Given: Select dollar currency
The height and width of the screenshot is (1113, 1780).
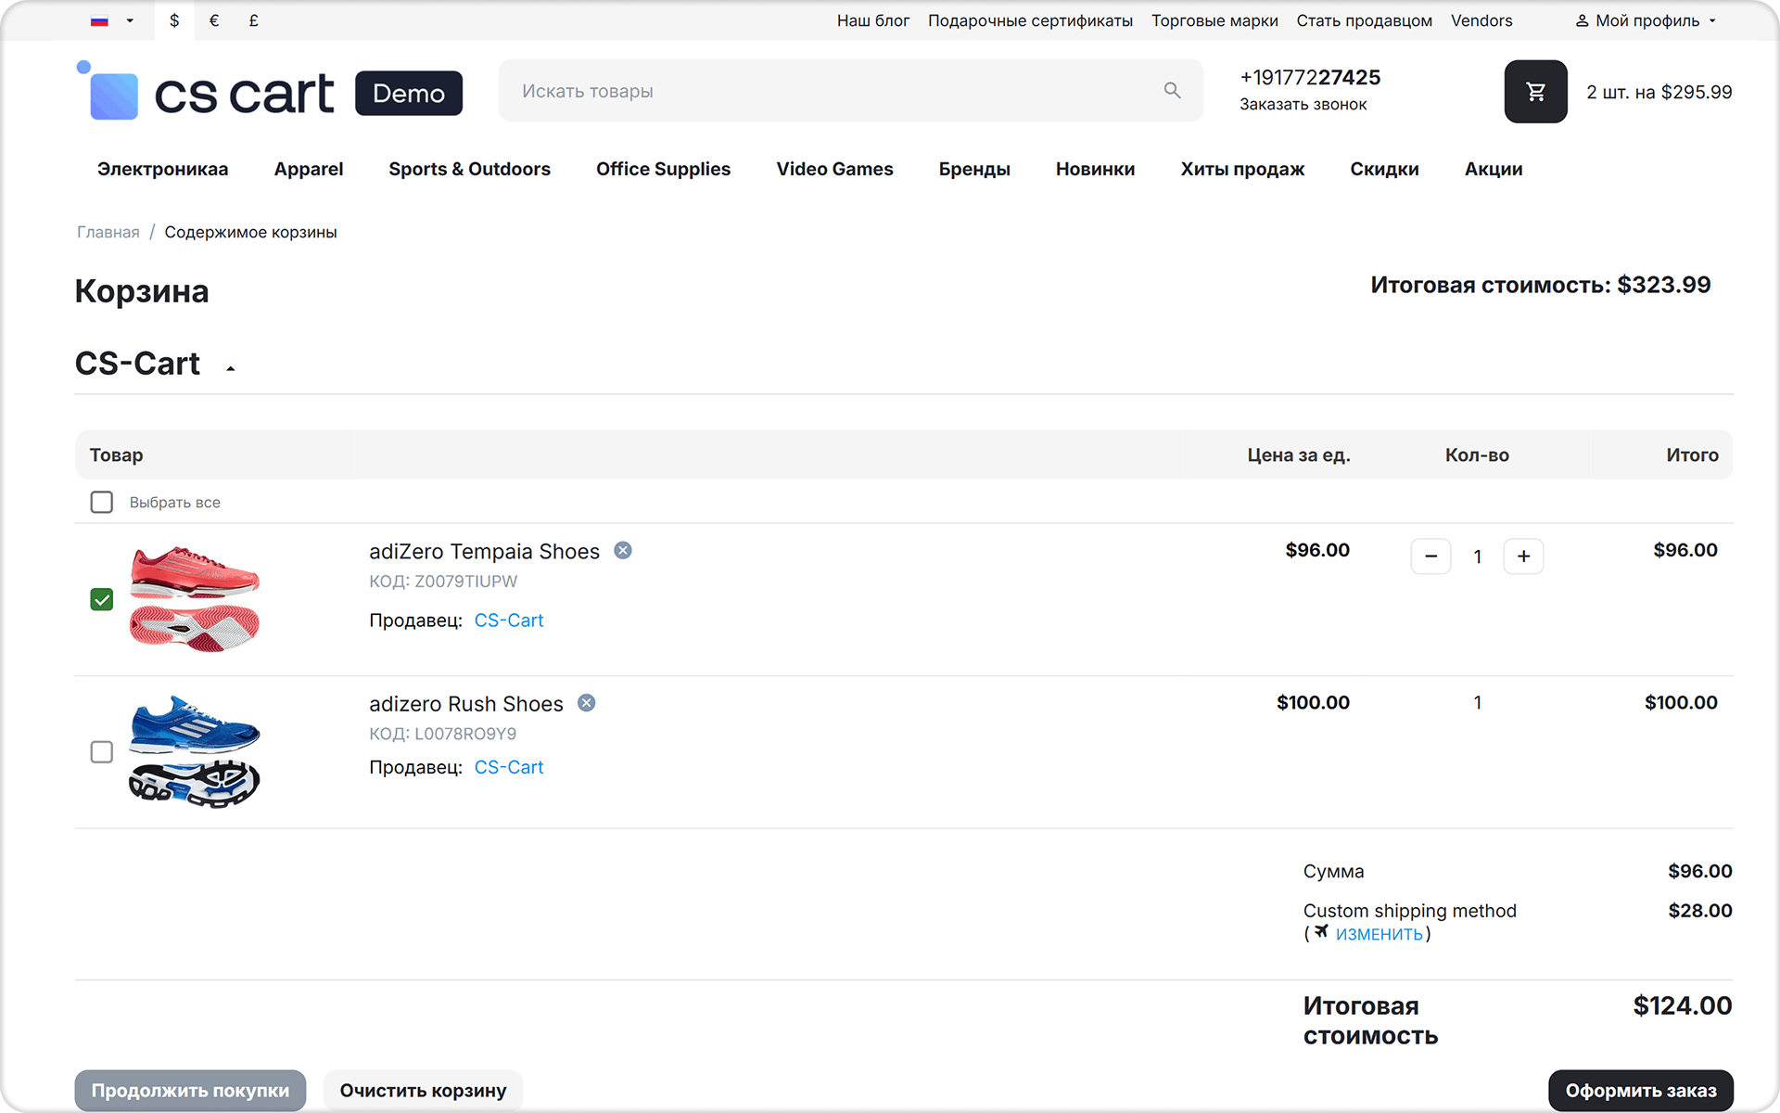Looking at the screenshot, I should (x=174, y=20).
